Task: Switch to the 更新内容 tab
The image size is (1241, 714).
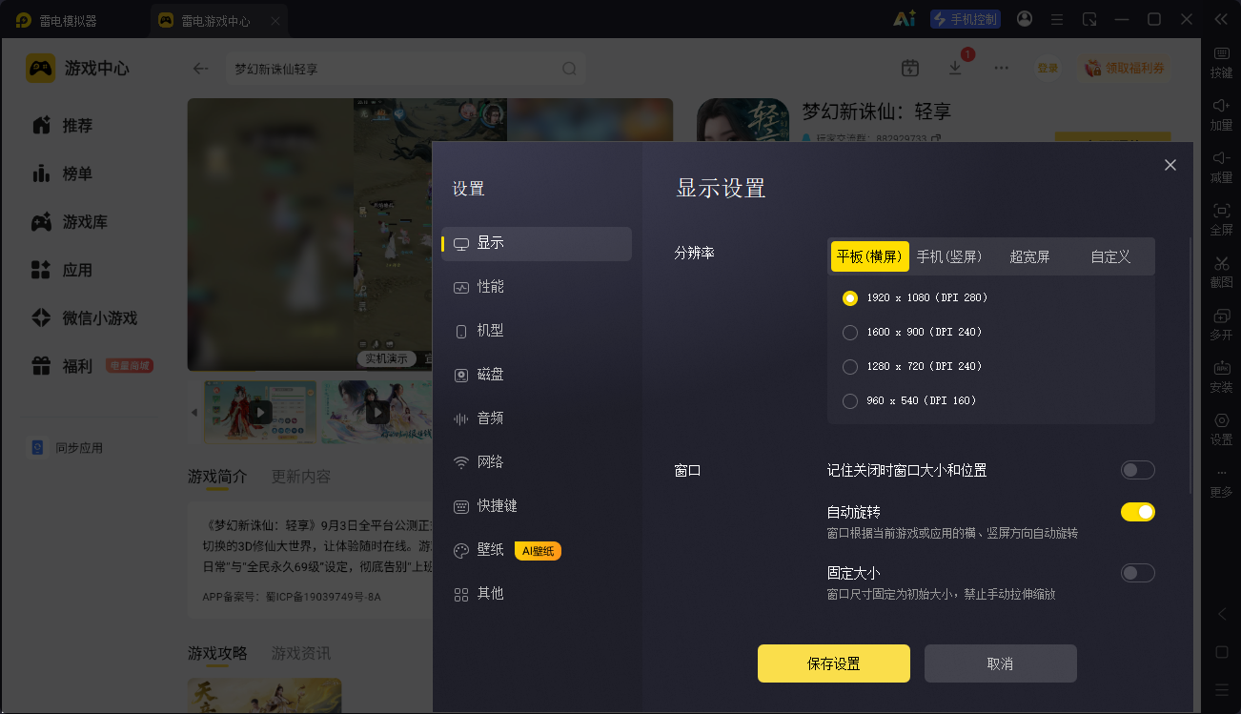Action: coord(301,477)
